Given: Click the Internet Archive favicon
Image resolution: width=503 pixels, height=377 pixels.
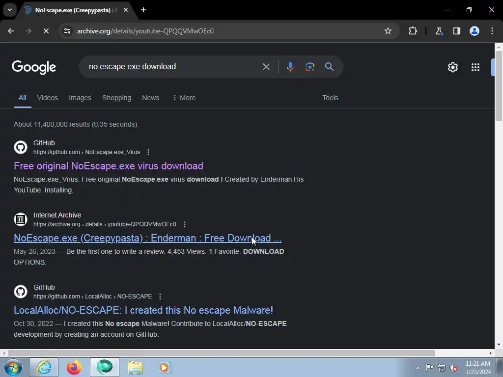Looking at the screenshot, I should 21,219.
